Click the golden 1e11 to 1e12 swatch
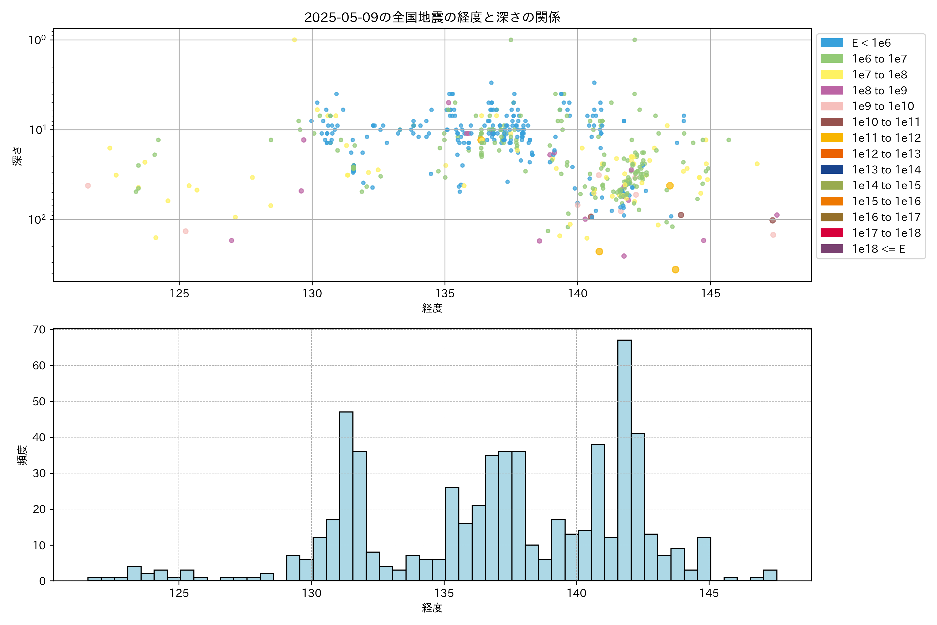Viewport: 937px width, 625px height. (832, 138)
